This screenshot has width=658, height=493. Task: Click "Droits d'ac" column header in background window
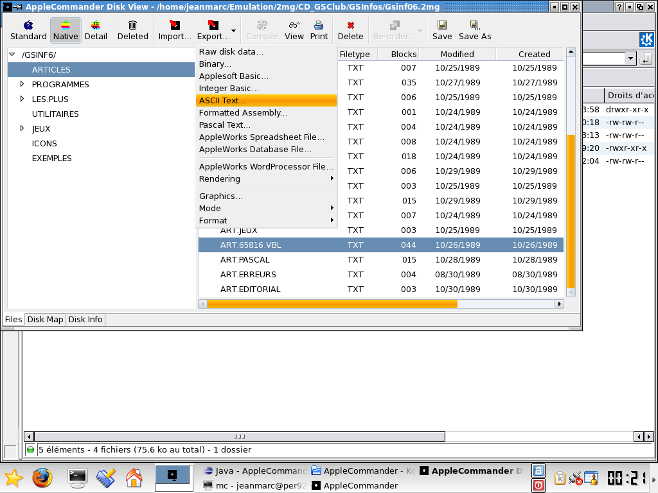[x=630, y=95]
